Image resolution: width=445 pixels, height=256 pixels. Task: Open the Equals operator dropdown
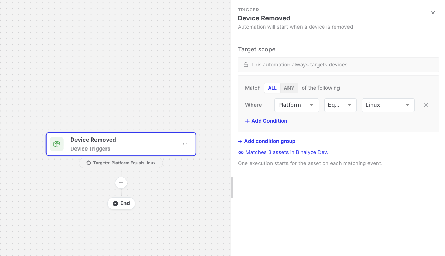pos(340,105)
